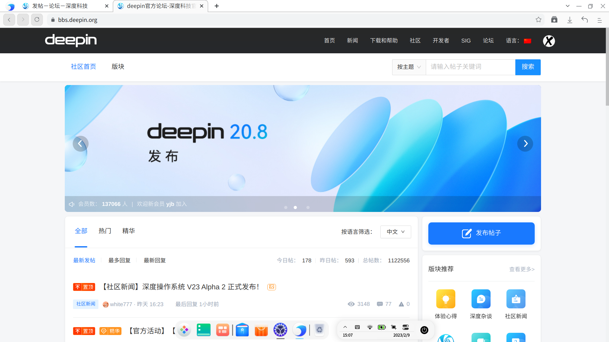Image resolution: width=609 pixels, height=342 pixels.
Task: Open Control Center gear in dock
Action: [x=280, y=330]
